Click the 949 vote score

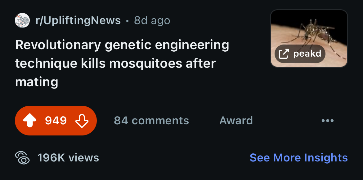(x=56, y=120)
